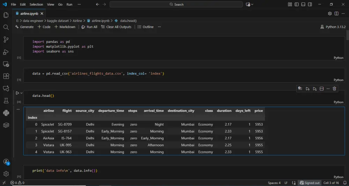Switch to the airline.ipynb tab
349x186 pixels.
[x=29, y=14]
